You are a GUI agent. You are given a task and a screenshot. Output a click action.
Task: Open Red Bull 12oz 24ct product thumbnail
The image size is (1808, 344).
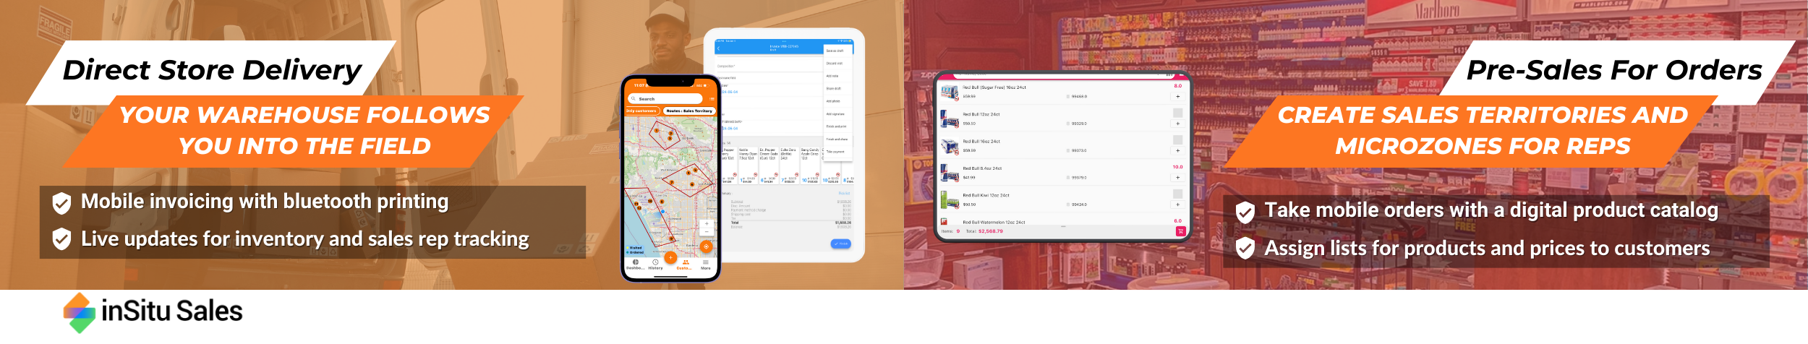950,119
